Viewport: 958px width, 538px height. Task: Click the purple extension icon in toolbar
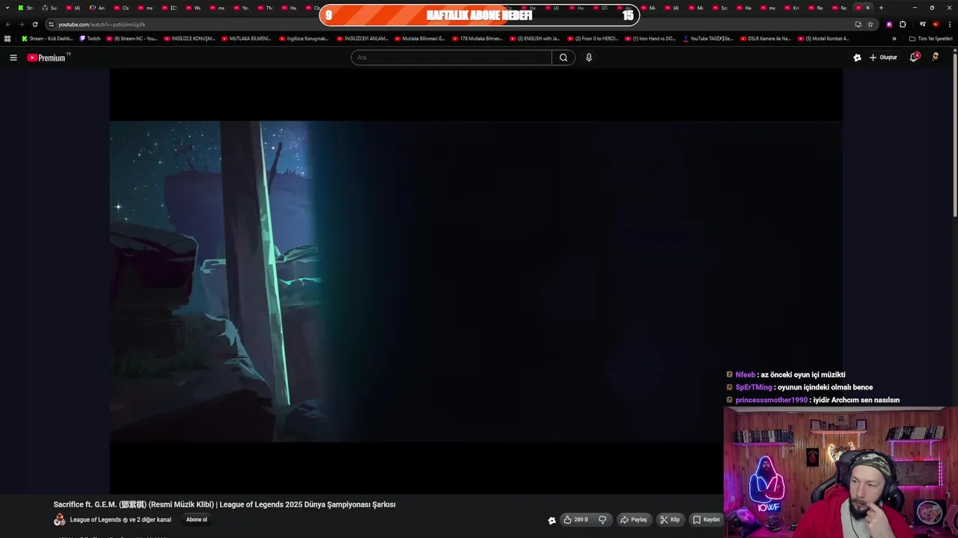(x=889, y=24)
